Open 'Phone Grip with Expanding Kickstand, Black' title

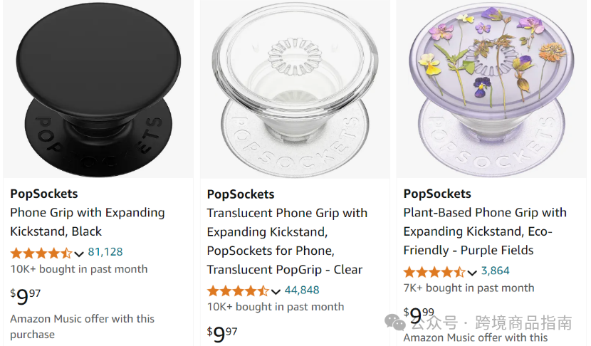pos(88,222)
